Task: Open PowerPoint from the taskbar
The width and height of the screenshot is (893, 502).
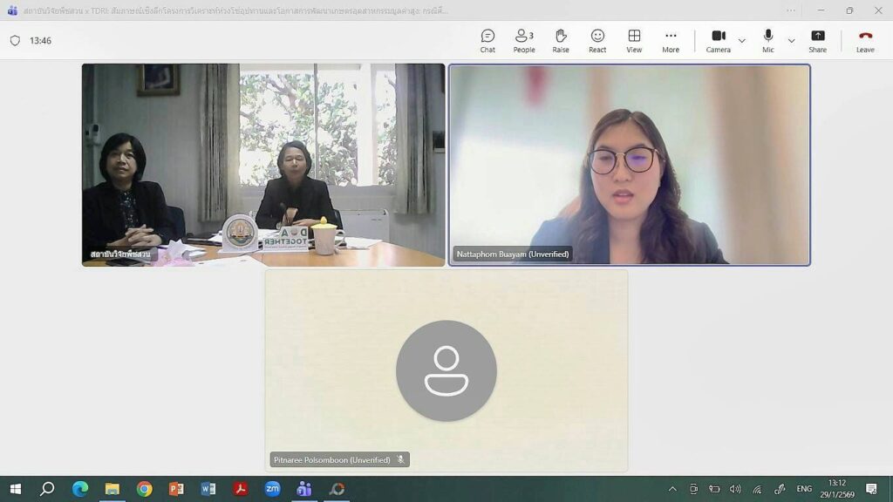Action: coord(176,489)
